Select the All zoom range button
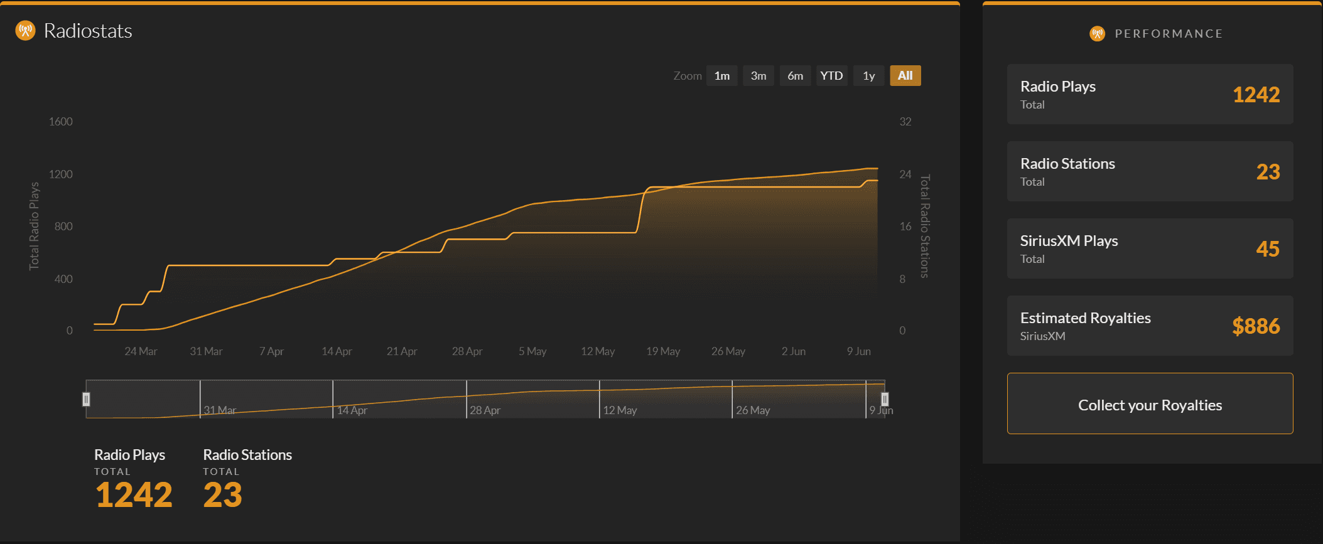 [x=905, y=76]
